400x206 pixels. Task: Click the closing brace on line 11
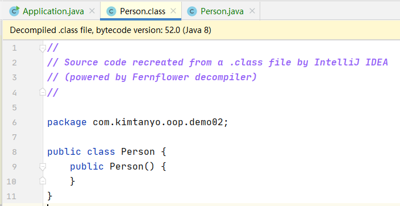[50, 196]
